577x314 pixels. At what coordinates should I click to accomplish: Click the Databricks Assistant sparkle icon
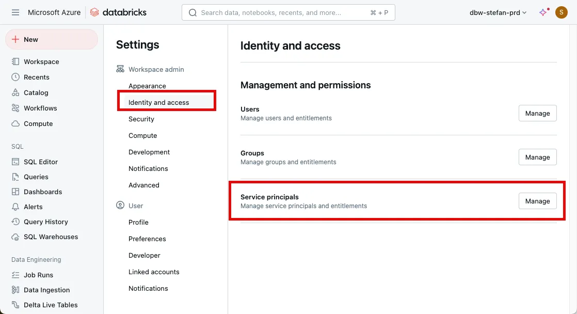coord(543,12)
